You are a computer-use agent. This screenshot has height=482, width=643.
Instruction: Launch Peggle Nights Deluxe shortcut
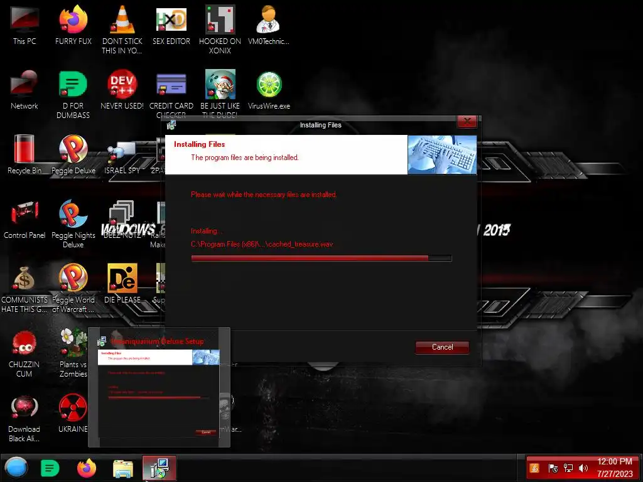(73, 224)
